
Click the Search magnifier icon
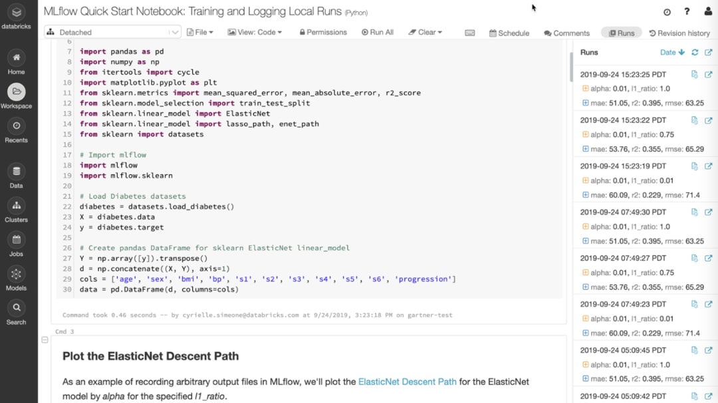pos(16,308)
